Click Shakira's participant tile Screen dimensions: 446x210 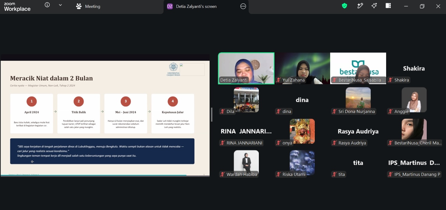(x=414, y=68)
